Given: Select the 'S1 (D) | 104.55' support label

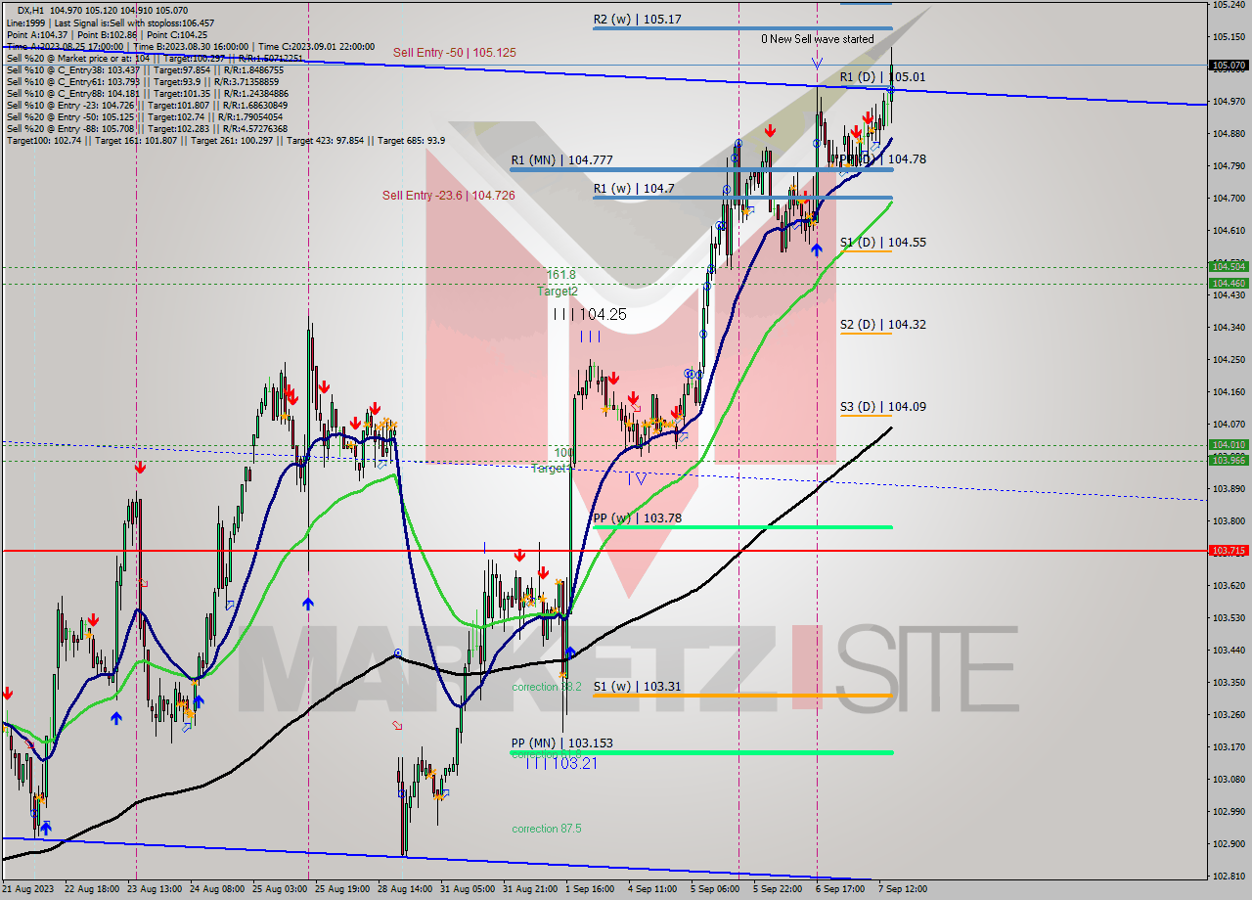Looking at the screenshot, I should pos(882,242).
